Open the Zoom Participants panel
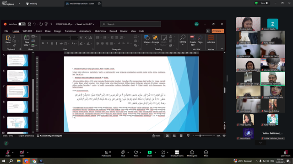The width and height of the screenshot is (293, 164). click(x=106, y=154)
